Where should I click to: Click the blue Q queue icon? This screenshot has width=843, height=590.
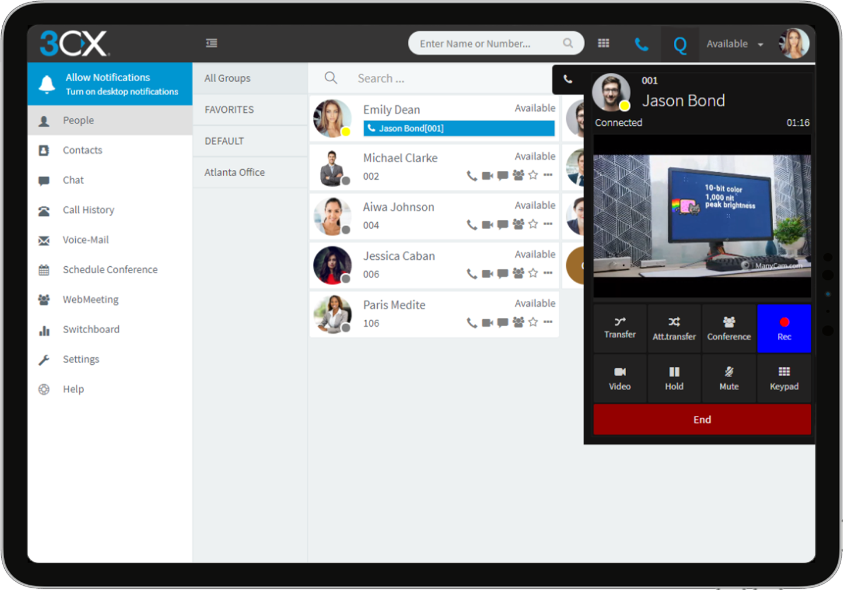(680, 45)
